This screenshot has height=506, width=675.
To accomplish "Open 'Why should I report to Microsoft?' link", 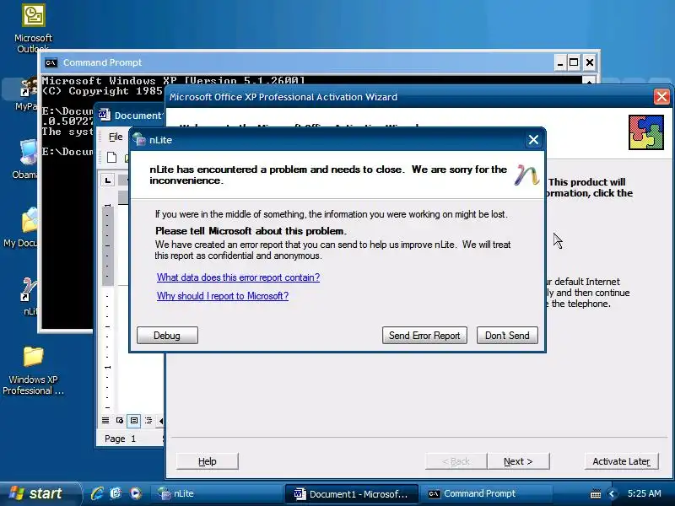I will [x=223, y=296].
